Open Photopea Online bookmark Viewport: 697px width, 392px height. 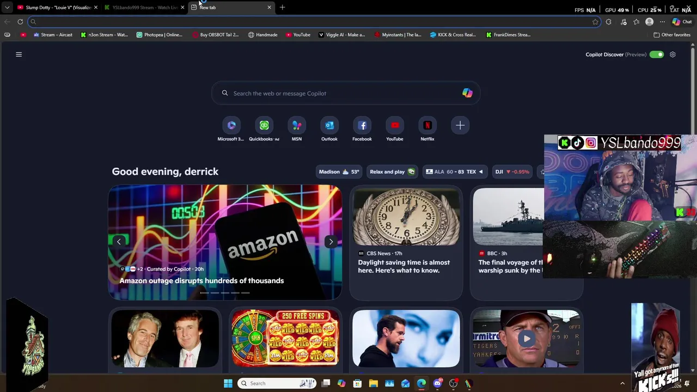point(159,35)
